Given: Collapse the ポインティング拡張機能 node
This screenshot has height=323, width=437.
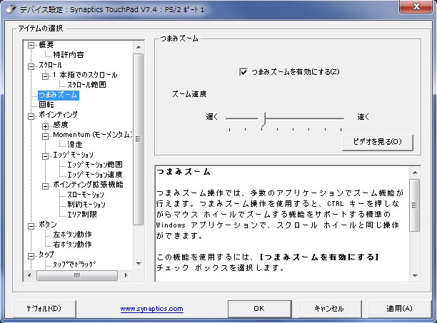Looking at the screenshot, I should (x=45, y=186).
